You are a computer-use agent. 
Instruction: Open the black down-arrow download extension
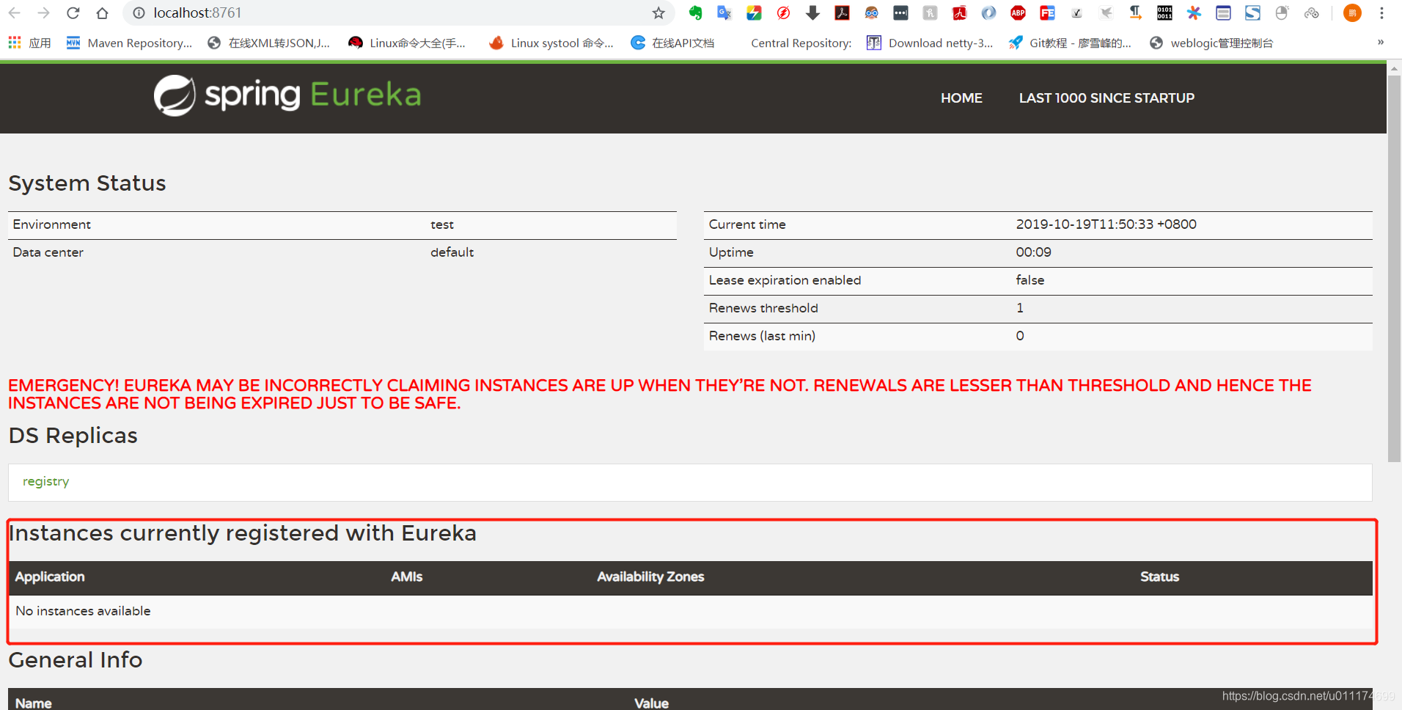[812, 13]
